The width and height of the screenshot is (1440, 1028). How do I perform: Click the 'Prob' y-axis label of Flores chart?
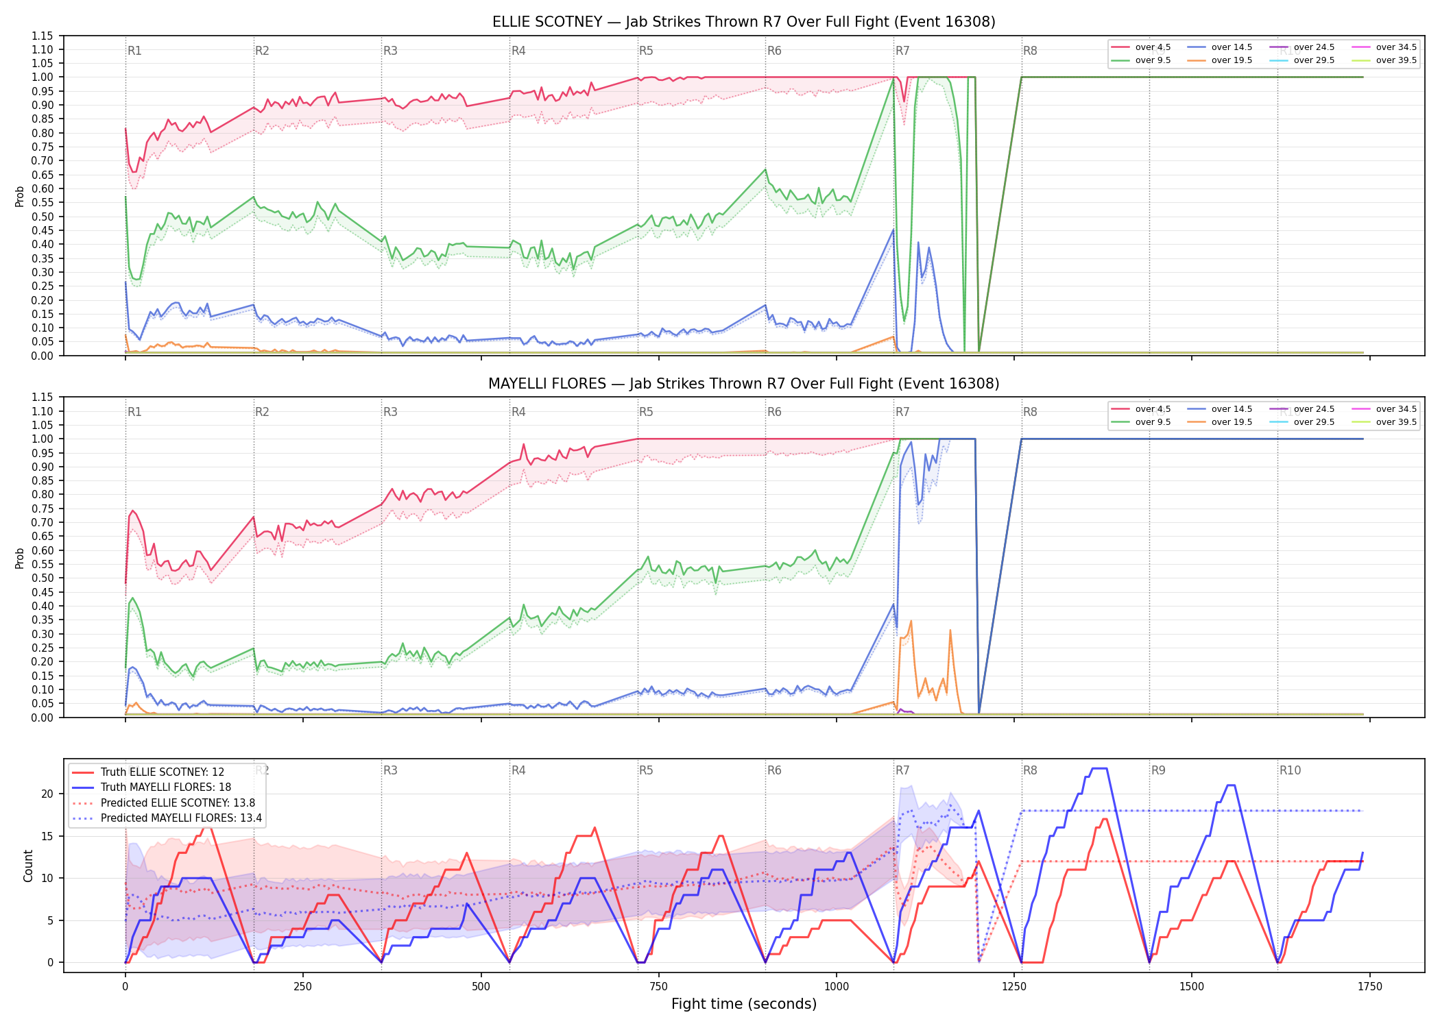(x=20, y=558)
